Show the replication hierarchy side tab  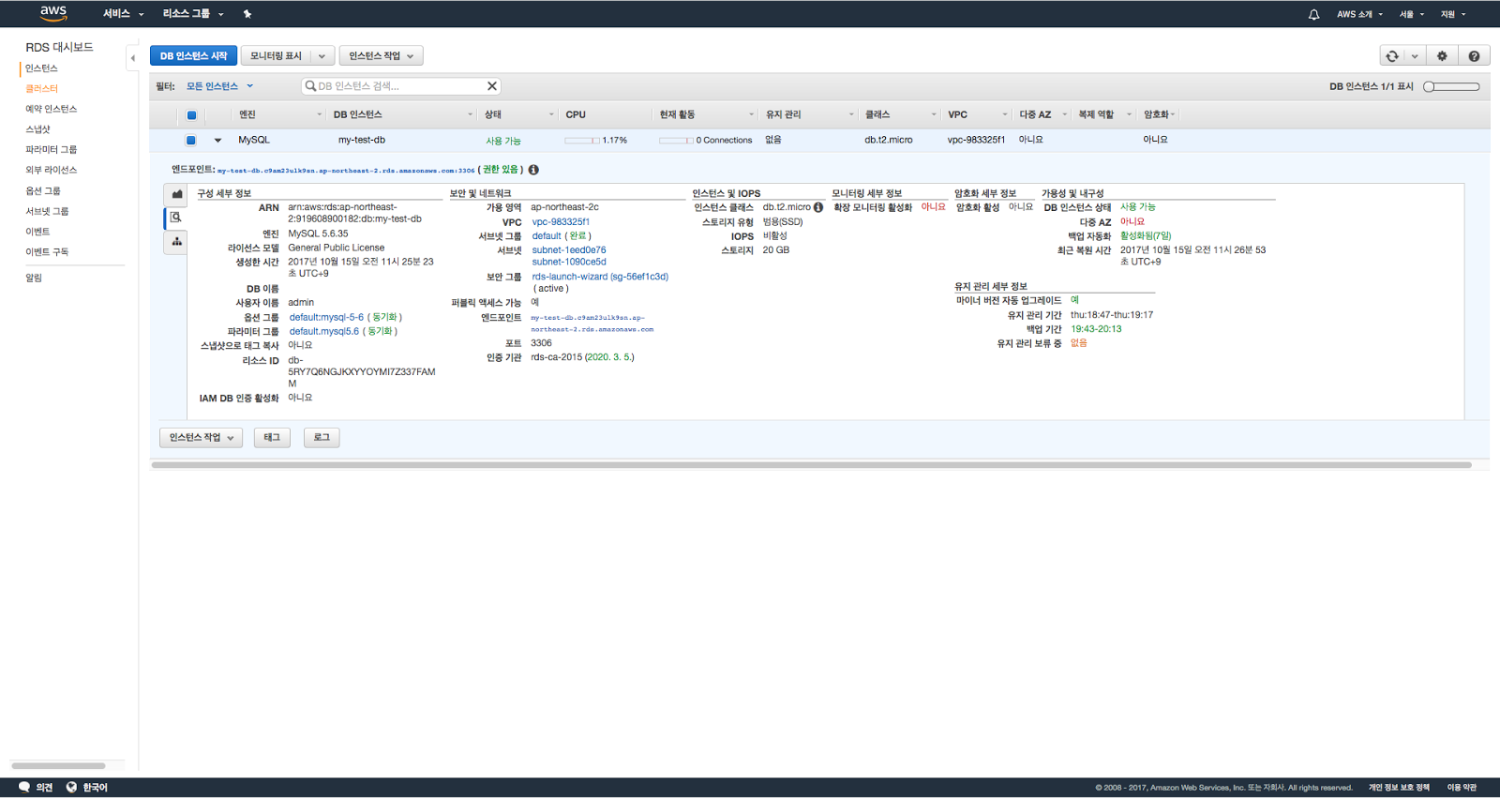(176, 242)
